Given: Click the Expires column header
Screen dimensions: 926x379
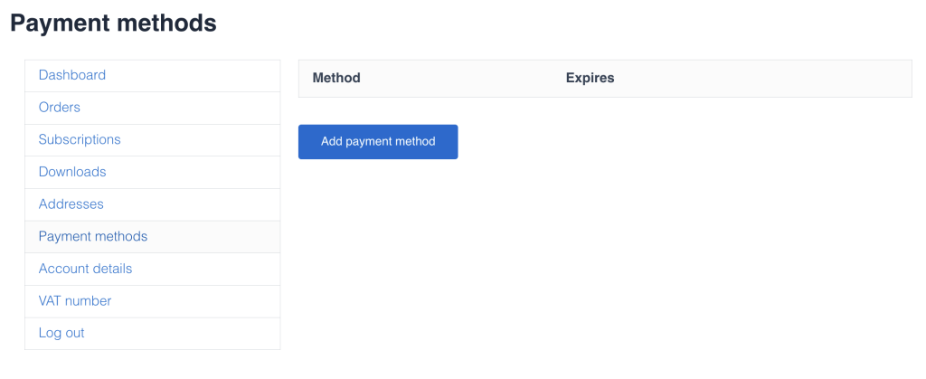Looking at the screenshot, I should click(590, 78).
